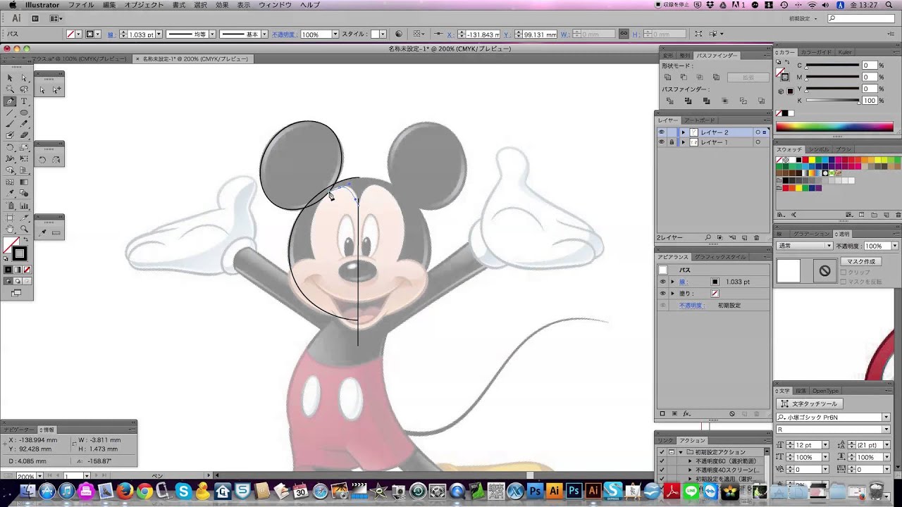Select the Eyedropper tool in Tools panel
This screenshot has height=507, width=902.
(x=10, y=194)
